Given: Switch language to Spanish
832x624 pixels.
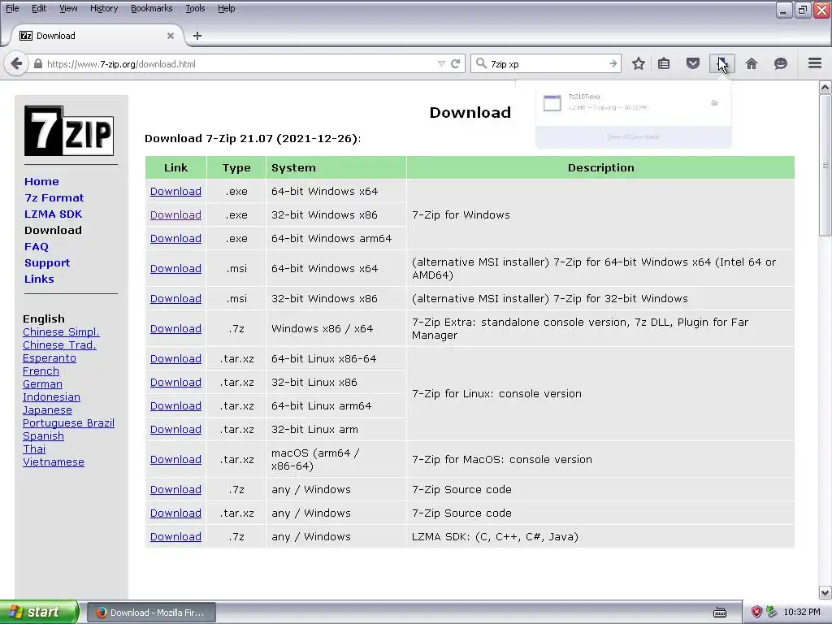Looking at the screenshot, I should pos(44,436).
